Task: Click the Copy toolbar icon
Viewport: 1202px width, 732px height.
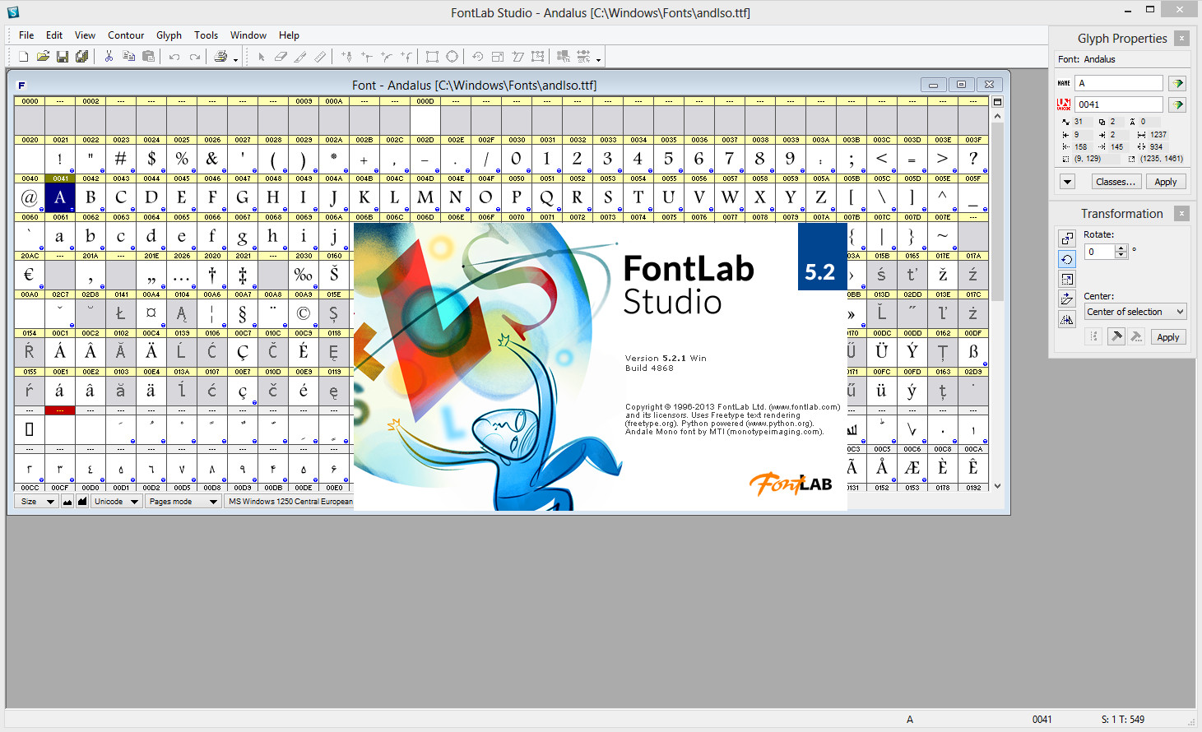Action: coord(128,57)
